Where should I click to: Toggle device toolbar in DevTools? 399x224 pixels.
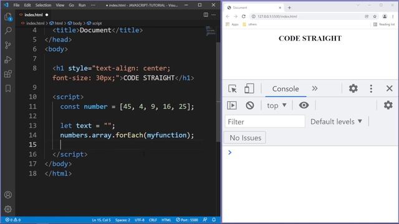(x=249, y=88)
